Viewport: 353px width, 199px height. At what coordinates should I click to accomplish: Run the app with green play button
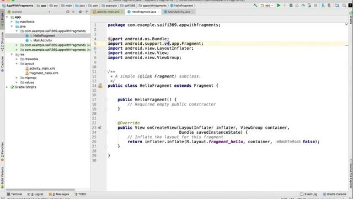(279, 6)
